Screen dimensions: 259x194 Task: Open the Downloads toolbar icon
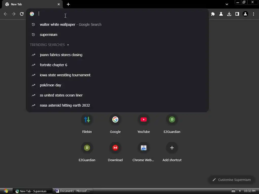(229, 14)
